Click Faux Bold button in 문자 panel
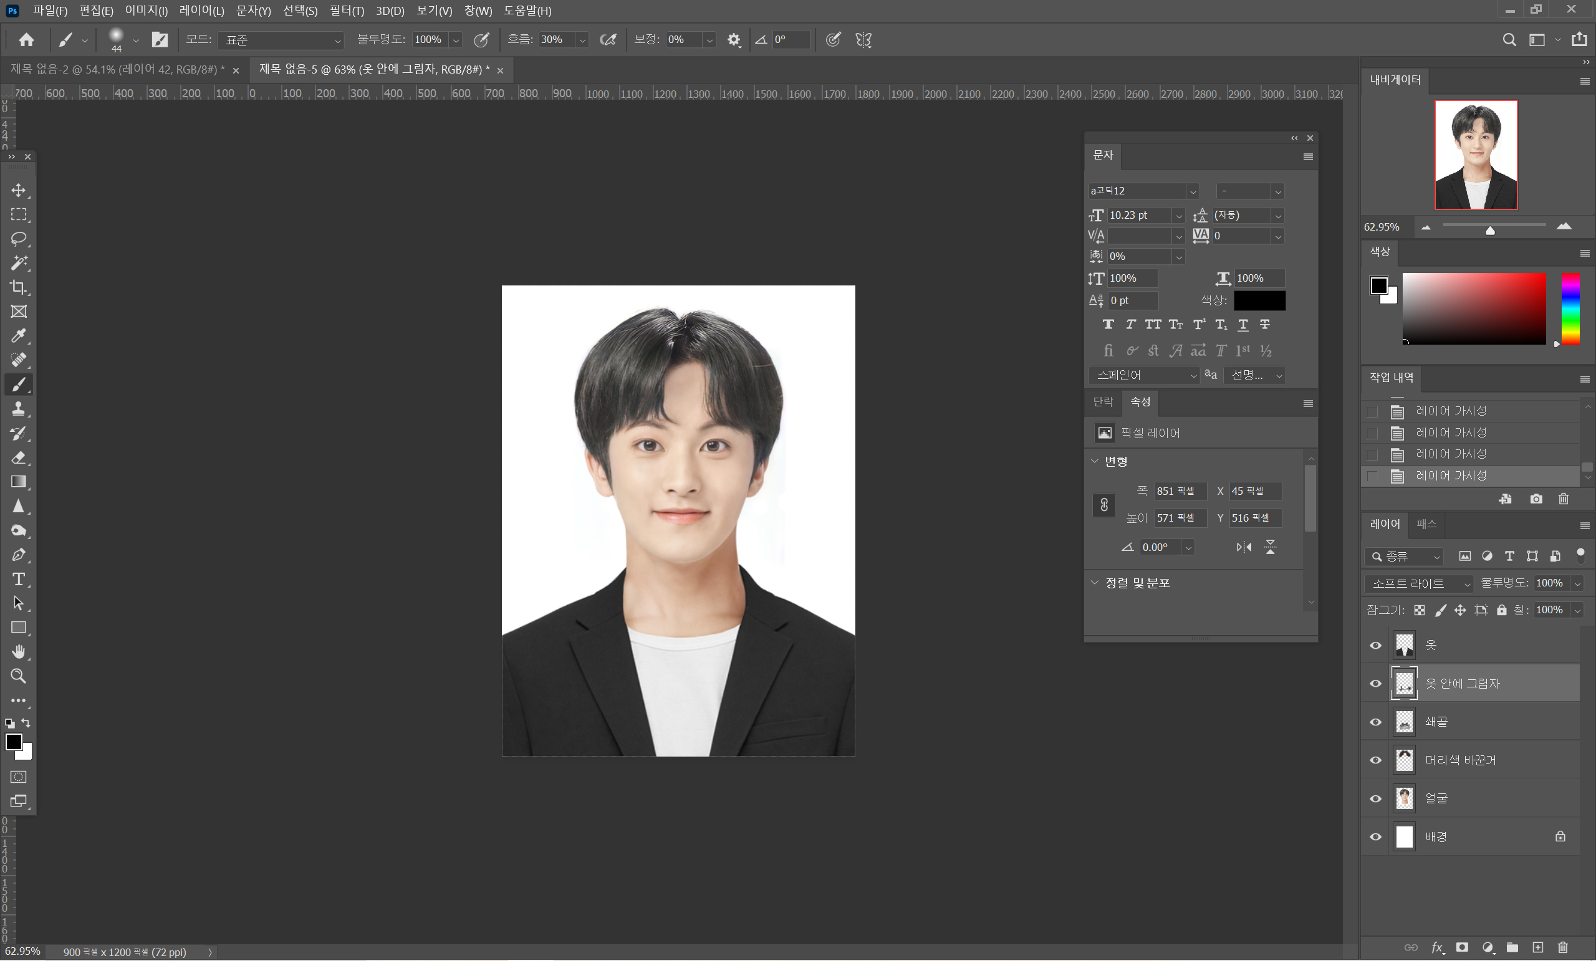 point(1108,325)
